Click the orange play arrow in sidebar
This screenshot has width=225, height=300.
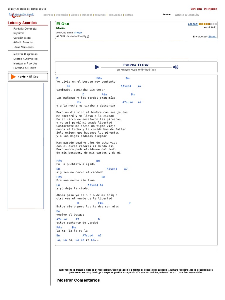point(13,77)
